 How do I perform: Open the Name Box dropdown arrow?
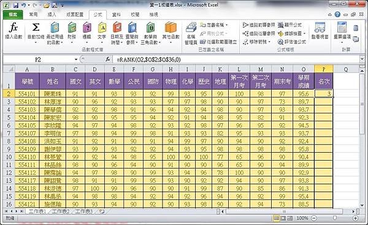coord(76,59)
